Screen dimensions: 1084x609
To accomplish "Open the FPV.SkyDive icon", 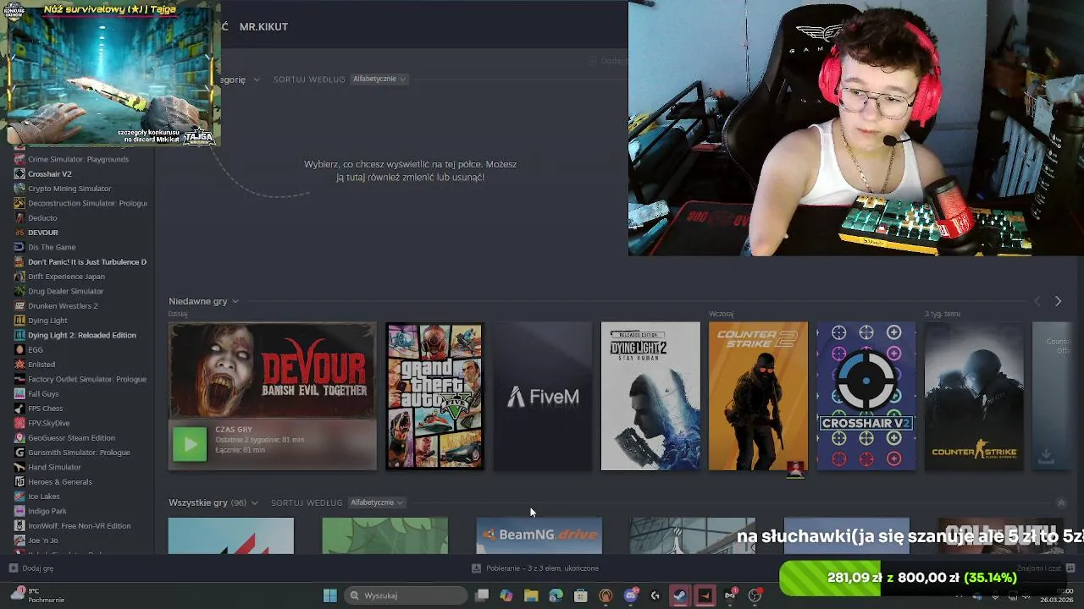I will [19, 423].
